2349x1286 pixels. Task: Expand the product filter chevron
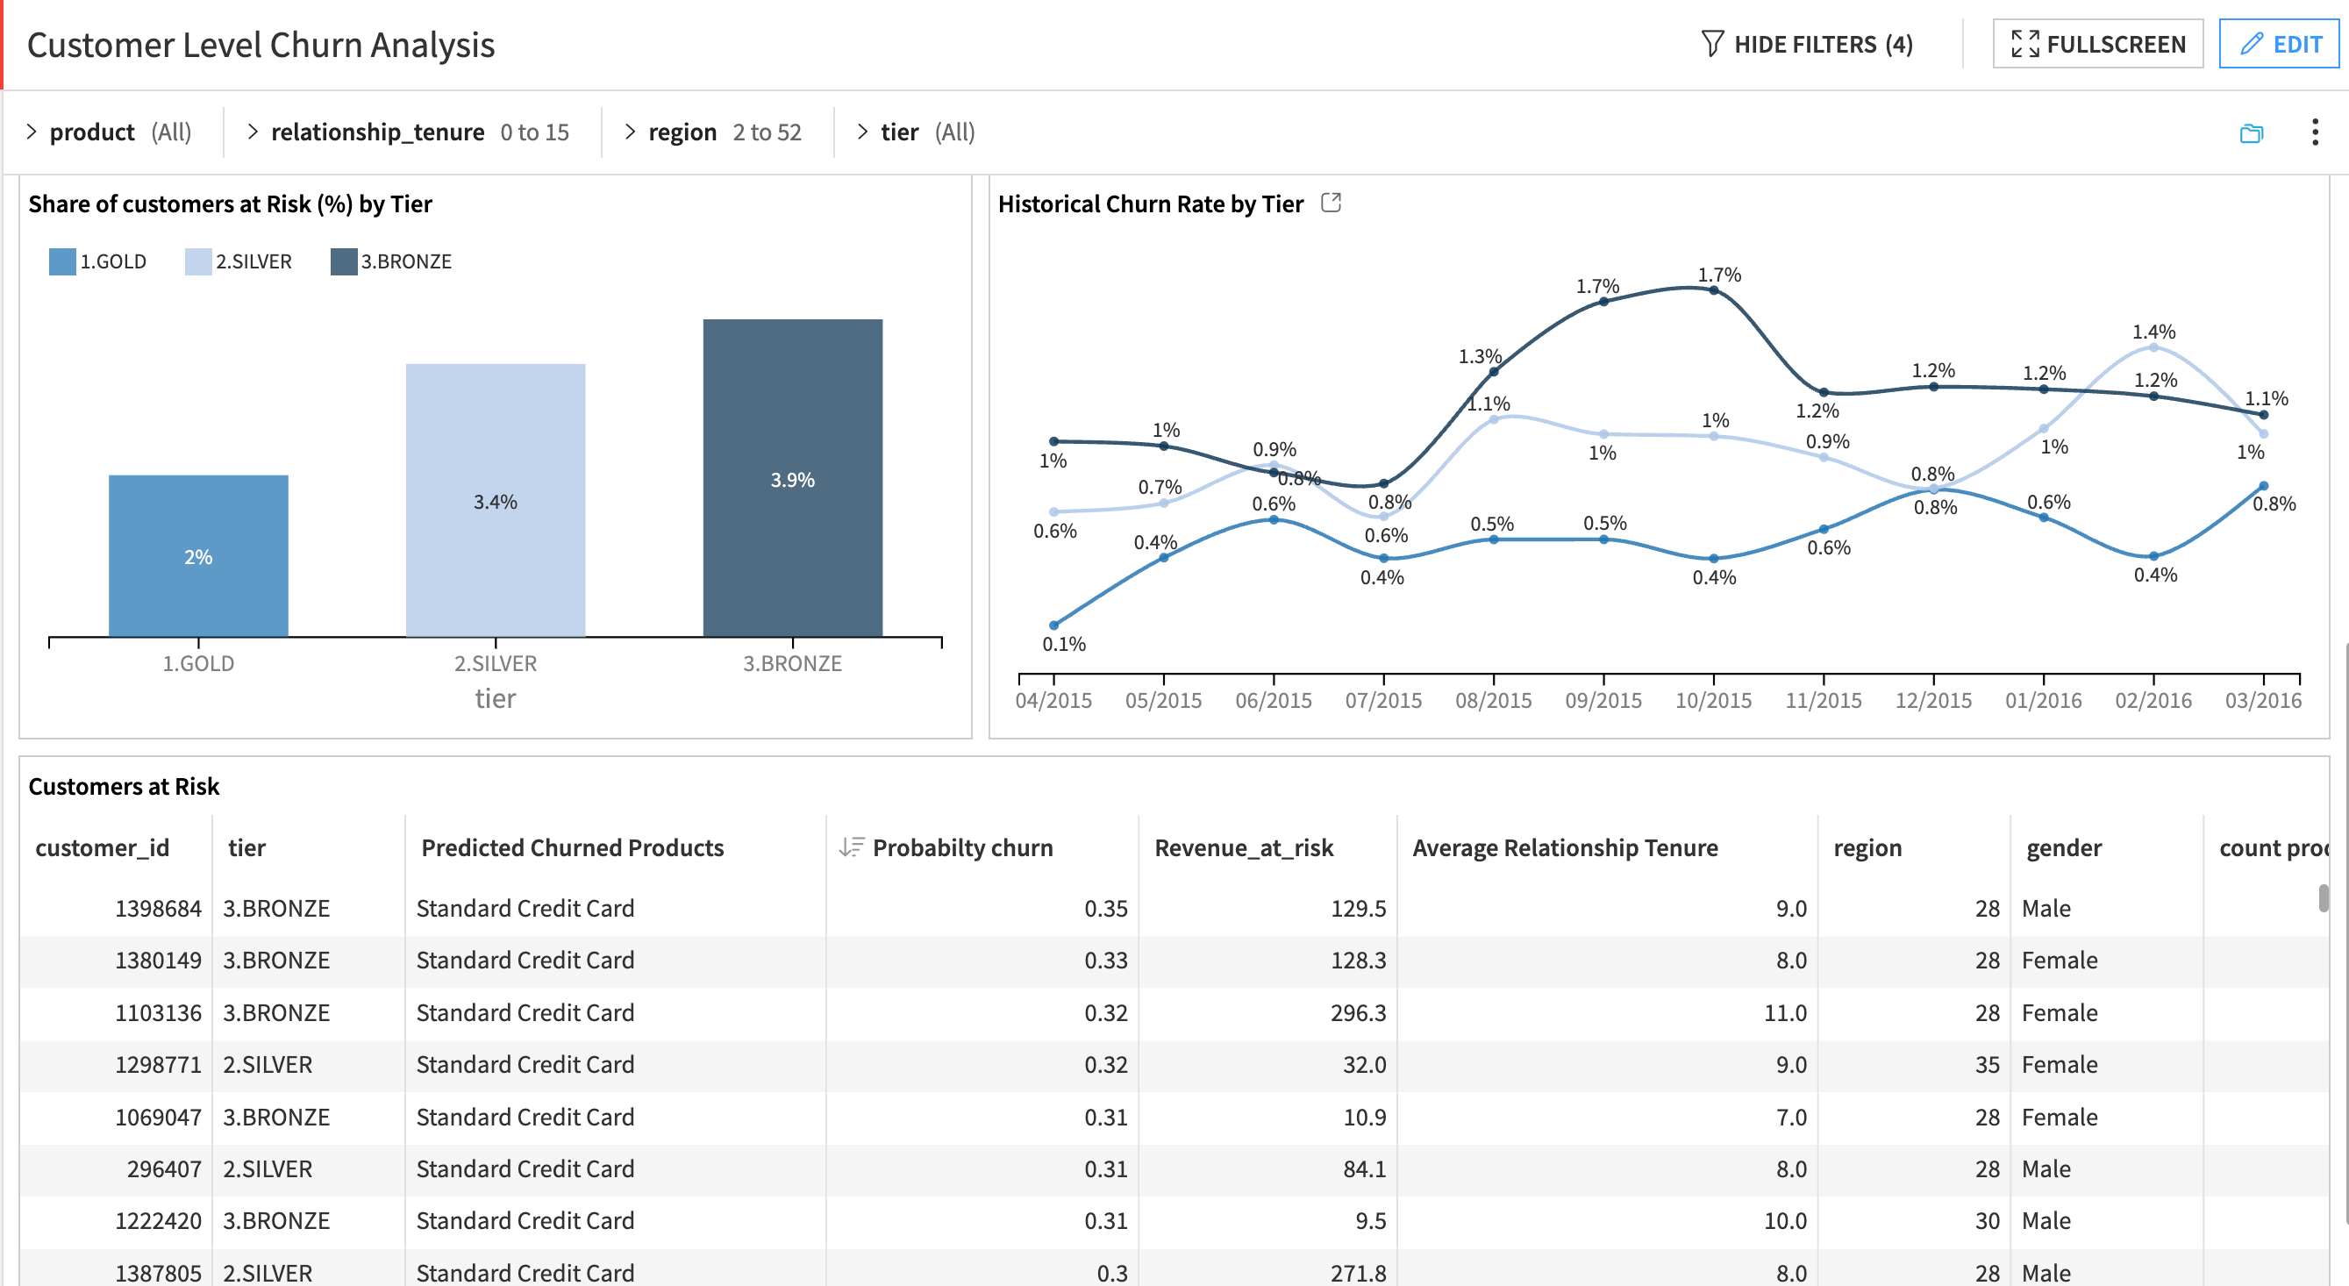point(32,132)
